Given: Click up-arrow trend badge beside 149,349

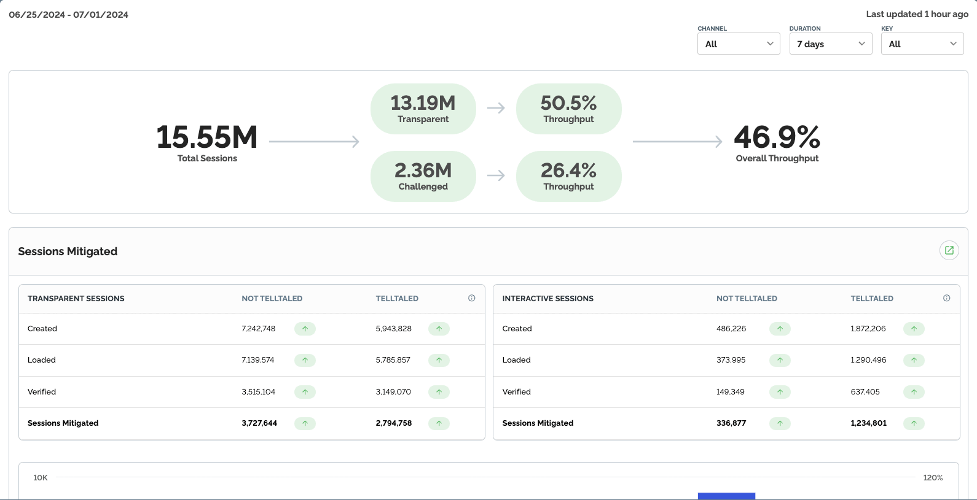Looking at the screenshot, I should pos(780,392).
